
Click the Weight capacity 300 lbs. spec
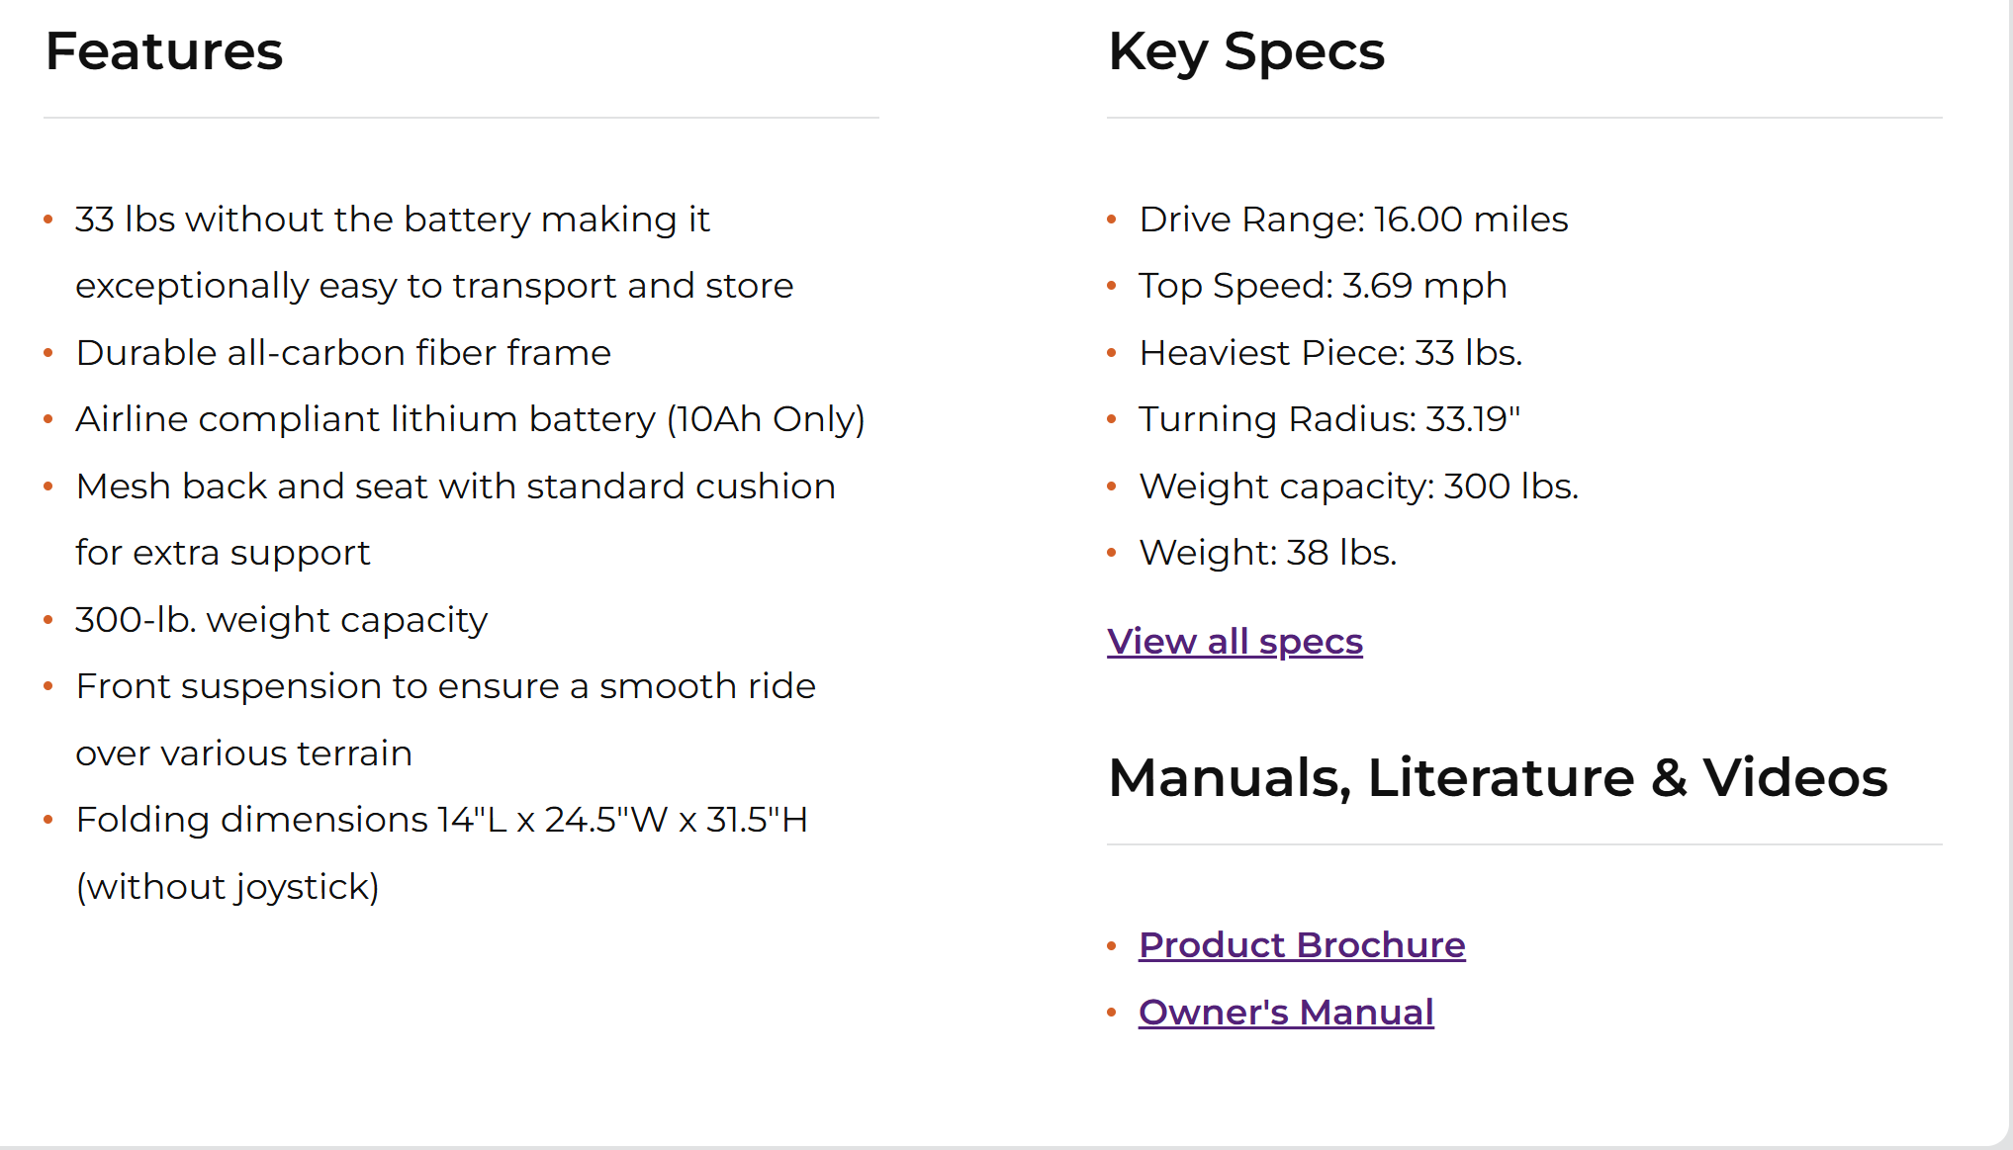tap(1357, 487)
